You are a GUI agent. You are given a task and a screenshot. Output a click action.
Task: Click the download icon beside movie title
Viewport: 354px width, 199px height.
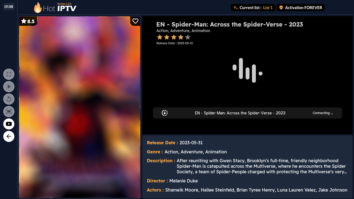[165, 113]
